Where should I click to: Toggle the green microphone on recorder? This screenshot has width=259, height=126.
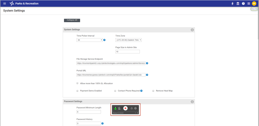tap(116, 108)
